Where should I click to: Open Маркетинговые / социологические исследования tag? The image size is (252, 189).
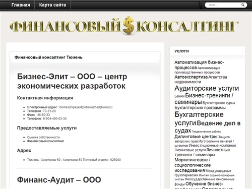click(x=193, y=165)
